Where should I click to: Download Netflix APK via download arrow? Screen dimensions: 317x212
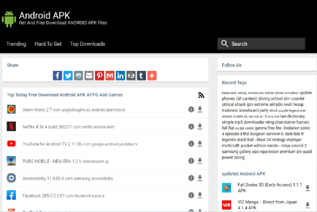tap(200, 127)
